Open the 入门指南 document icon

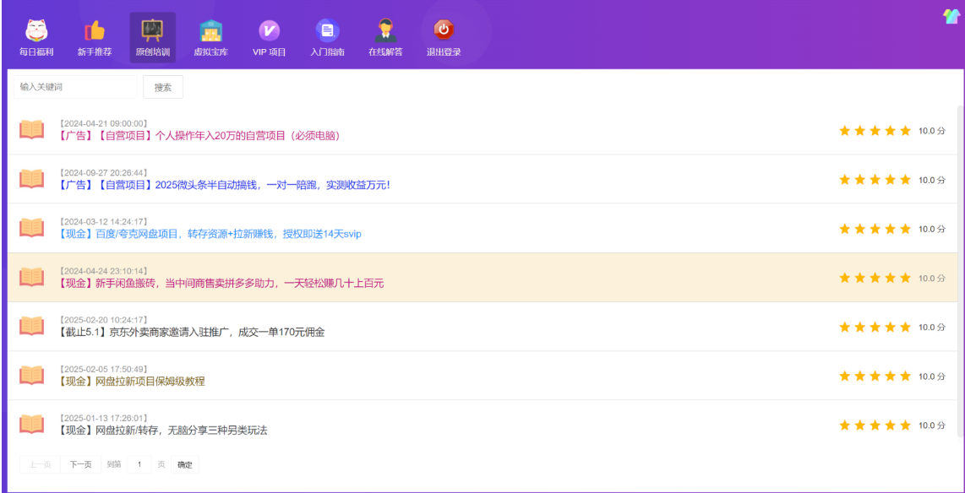[327, 32]
